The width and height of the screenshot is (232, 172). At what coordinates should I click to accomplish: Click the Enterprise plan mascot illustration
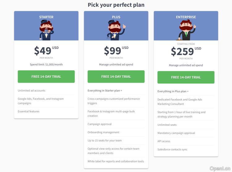click(x=186, y=30)
